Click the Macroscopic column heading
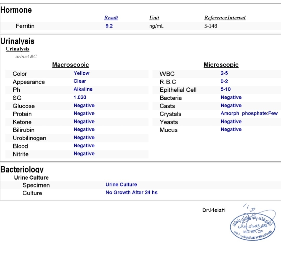 [x=71, y=65]
